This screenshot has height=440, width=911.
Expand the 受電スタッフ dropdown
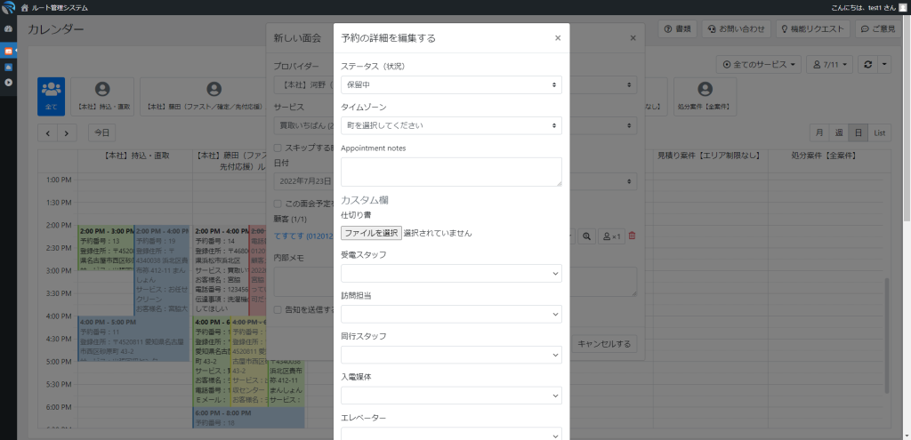pyautogui.click(x=451, y=273)
